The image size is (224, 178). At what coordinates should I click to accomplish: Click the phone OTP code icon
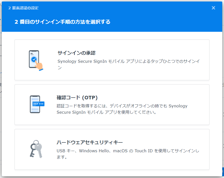(37, 104)
